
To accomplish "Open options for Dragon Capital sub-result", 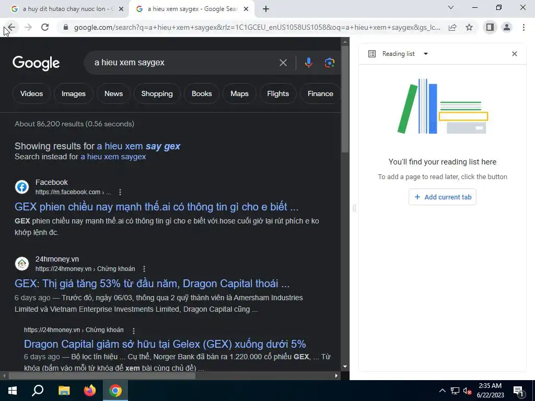I will coord(134,331).
